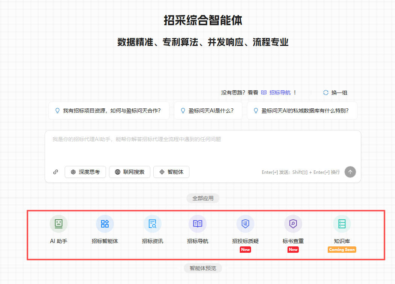Open the 标书查重 app icon
Viewport: 395px width, 284px height.
[293, 224]
